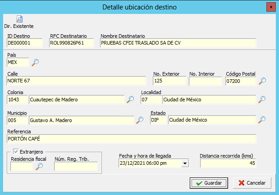Expand the Fecha y hora de llegada dropdown
The image size is (279, 195).
coord(185,163)
